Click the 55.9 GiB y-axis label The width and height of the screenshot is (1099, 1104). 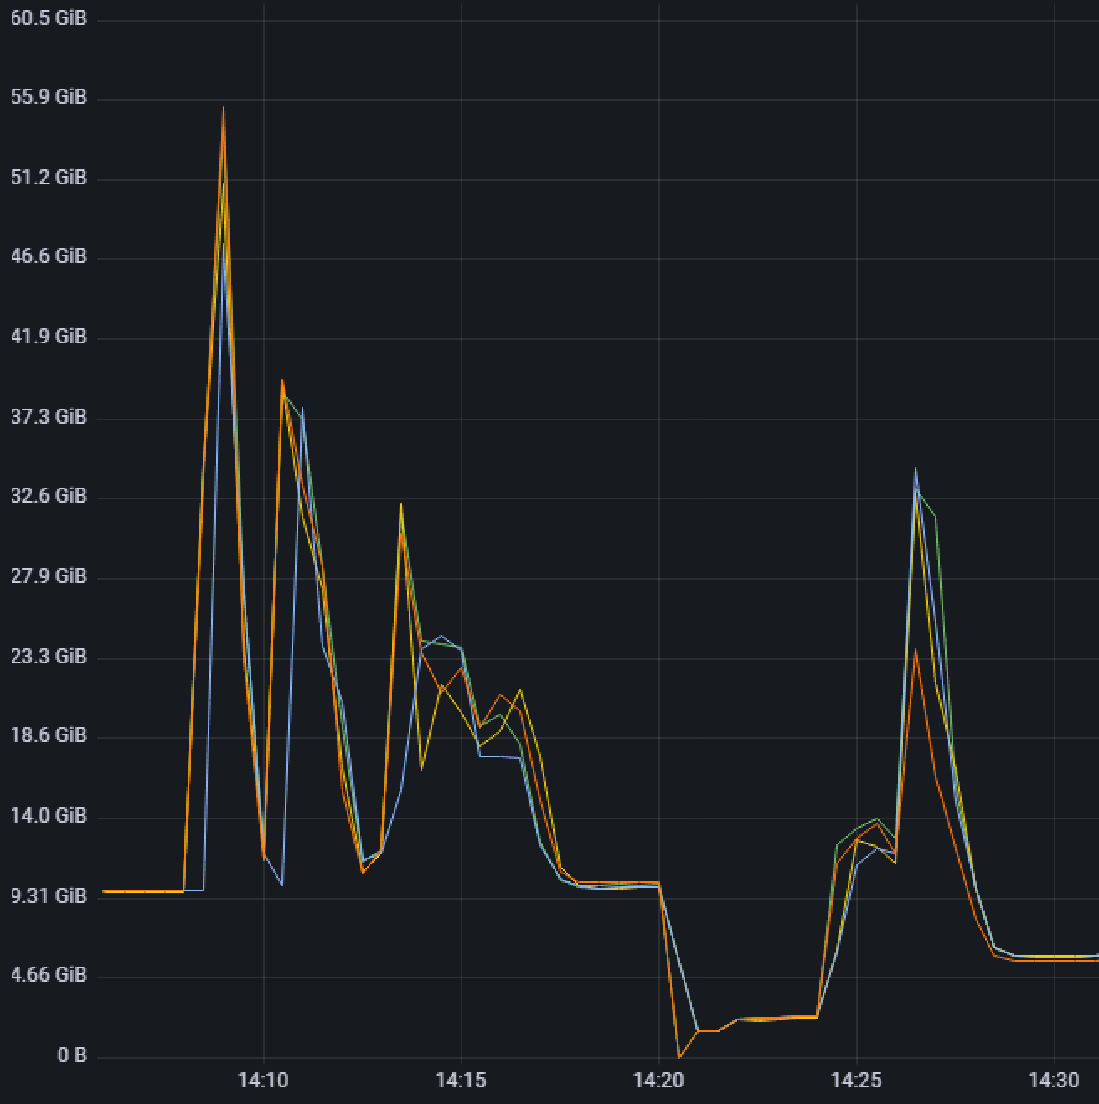click(x=49, y=97)
